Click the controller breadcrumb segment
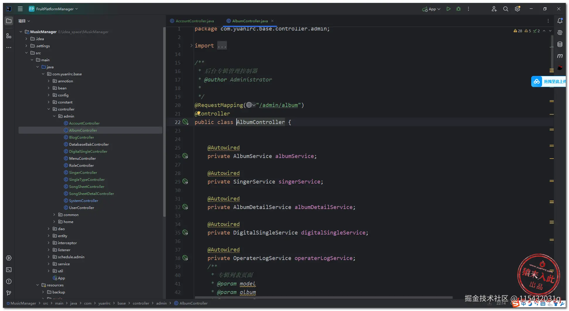 click(141, 303)
